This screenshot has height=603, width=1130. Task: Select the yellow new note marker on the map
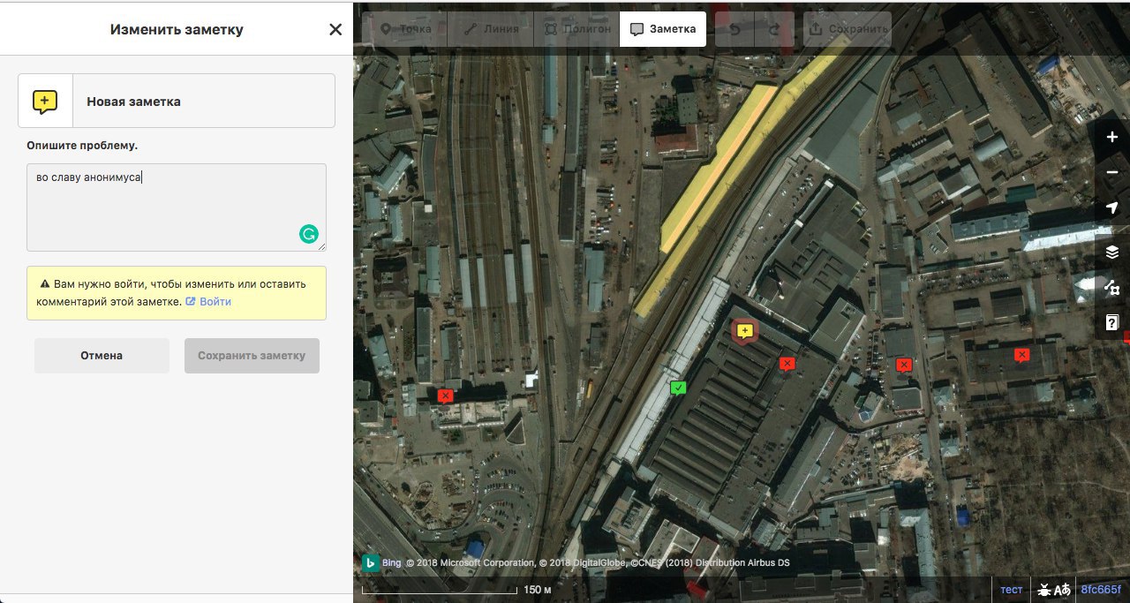pos(745,331)
